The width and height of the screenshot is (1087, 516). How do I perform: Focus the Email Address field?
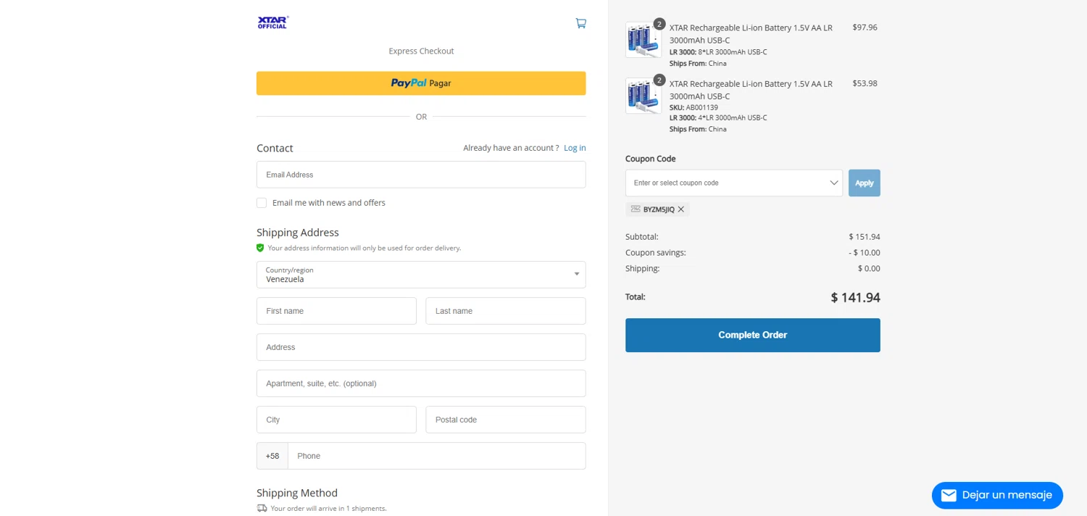[421, 175]
